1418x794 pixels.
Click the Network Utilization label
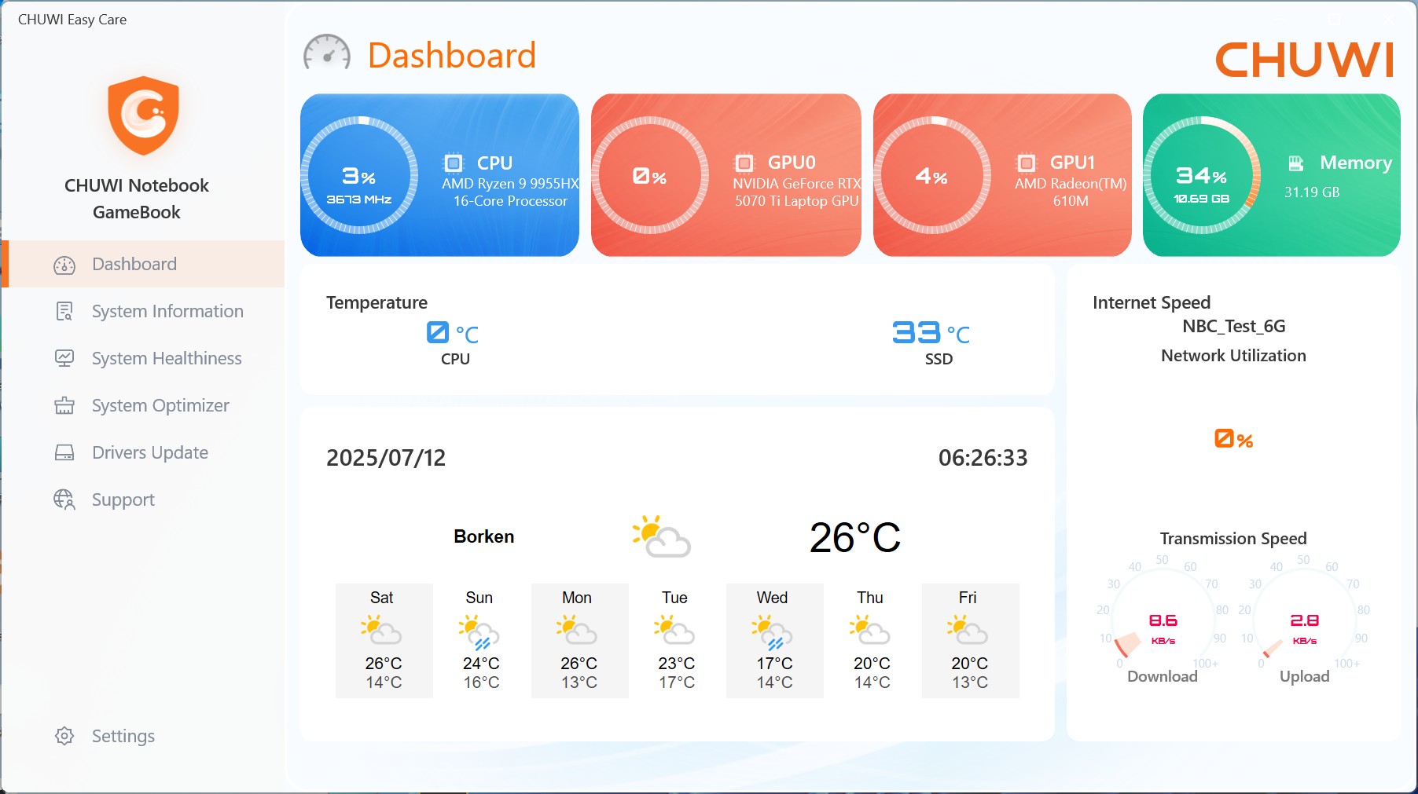click(x=1234, y=356)
